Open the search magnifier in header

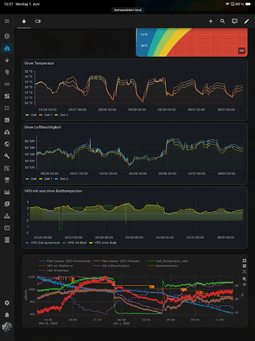pos(222,21)
